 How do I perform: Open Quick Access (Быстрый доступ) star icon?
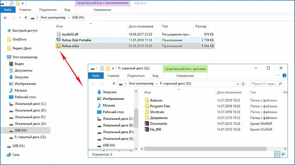(x=9, y=31)
